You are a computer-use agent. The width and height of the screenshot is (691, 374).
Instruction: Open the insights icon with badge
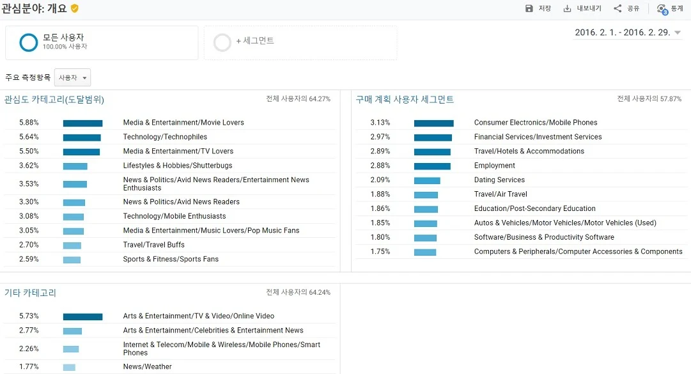(x=662, y=9)
